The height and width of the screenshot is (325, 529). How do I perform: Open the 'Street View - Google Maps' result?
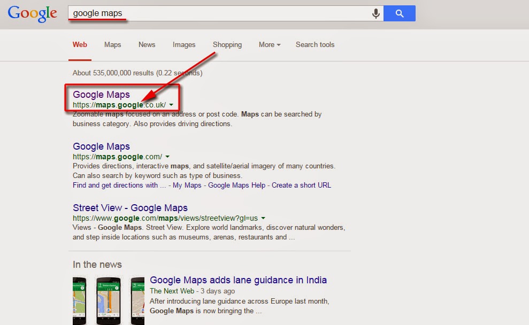(130, 208)
